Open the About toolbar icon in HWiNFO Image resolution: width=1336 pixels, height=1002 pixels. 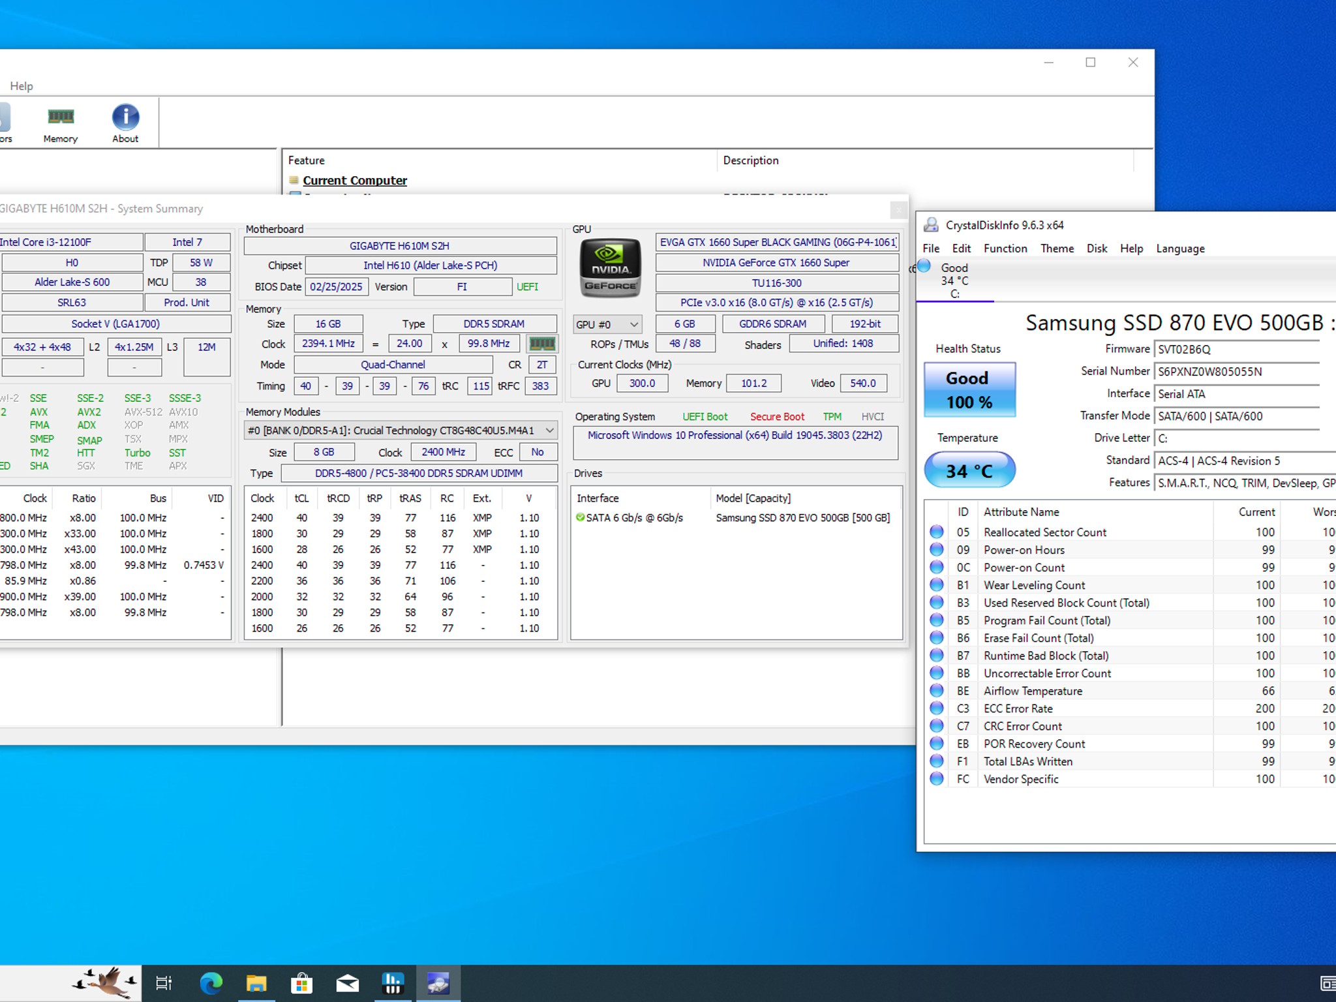click(x=125, y=124)
